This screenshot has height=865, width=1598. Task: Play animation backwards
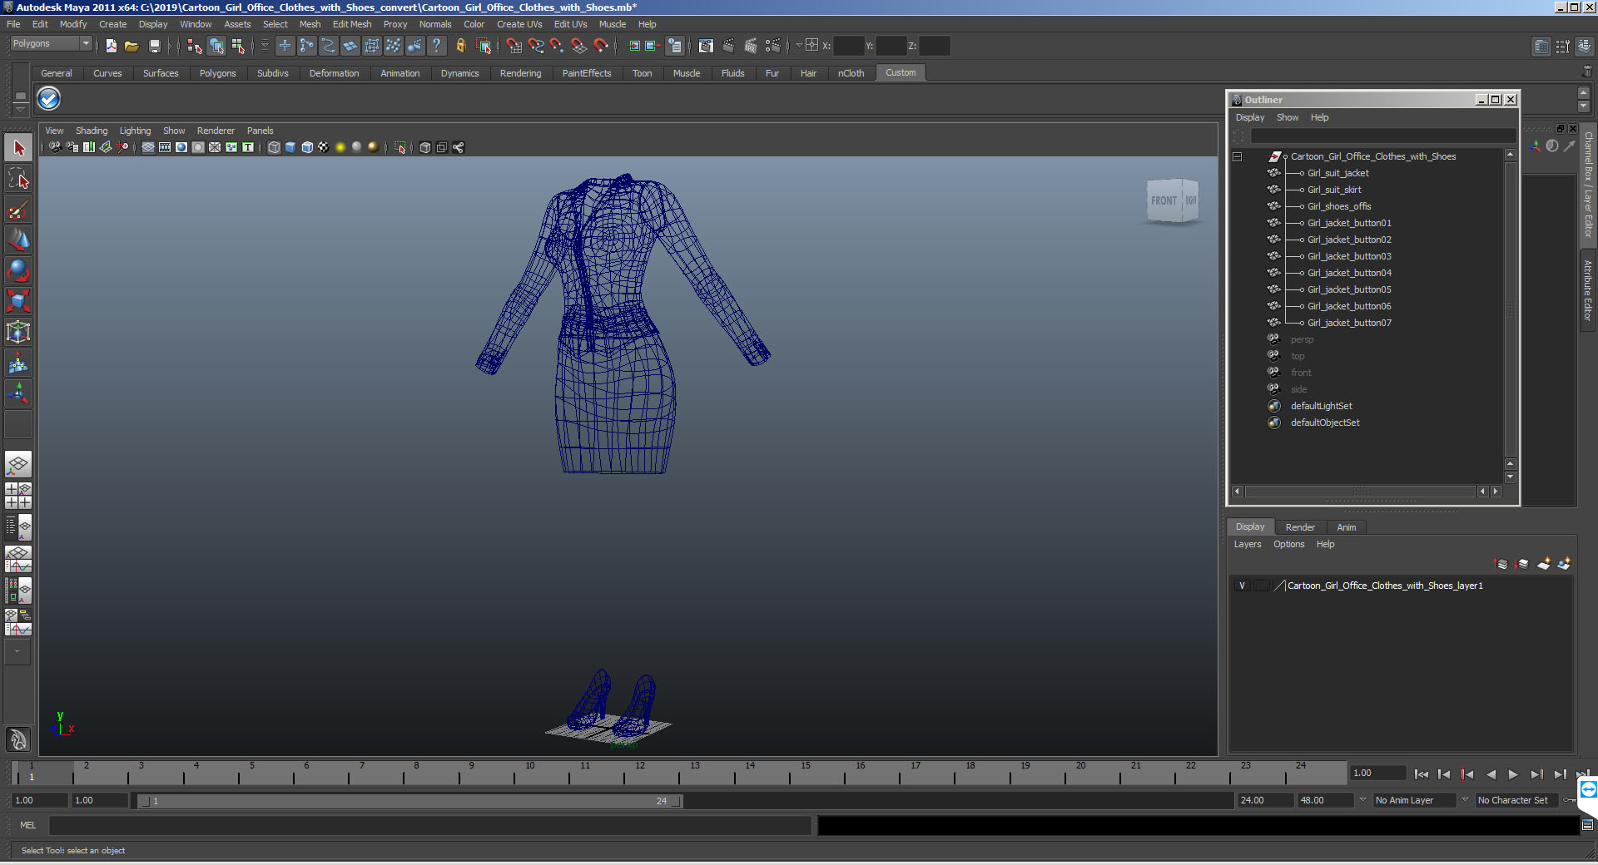click(1491, 774)
